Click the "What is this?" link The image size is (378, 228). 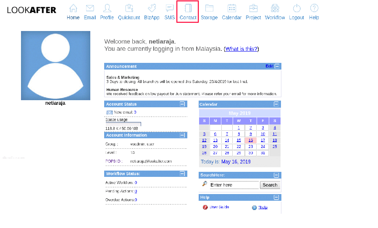241,49
